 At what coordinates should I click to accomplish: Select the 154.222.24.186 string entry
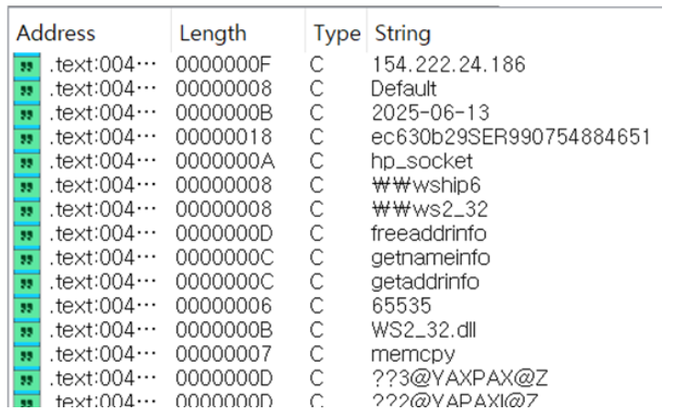click(448, 65)
